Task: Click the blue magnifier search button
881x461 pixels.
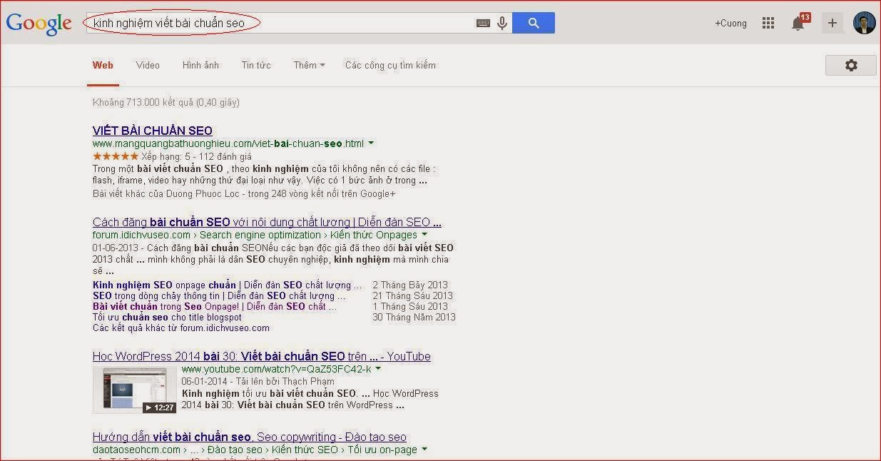Action: pyautogui.click(x=534, y=23)
